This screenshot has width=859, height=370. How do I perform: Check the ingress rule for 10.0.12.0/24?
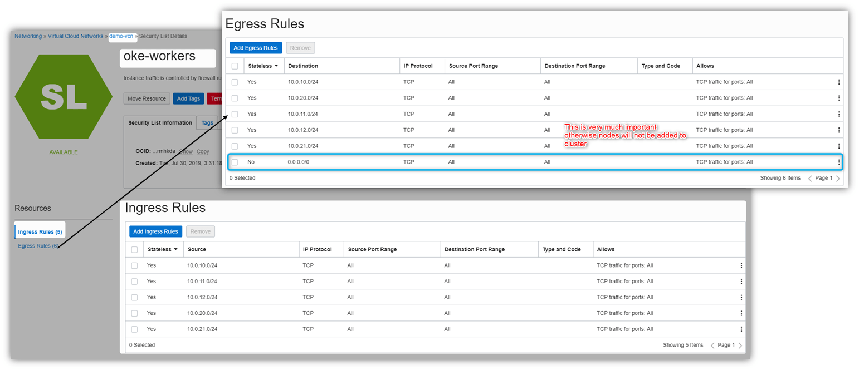(134, 297)
